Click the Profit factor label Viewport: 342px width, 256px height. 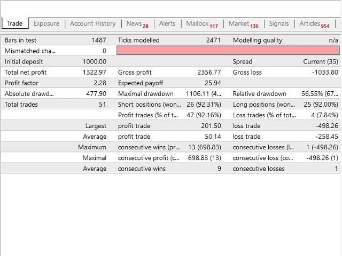[21, 83]
